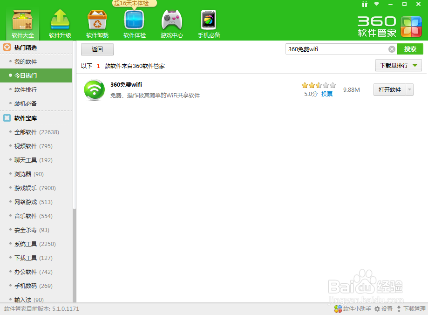This screenshot has width=428, height=315.
Task: Select 办公软件 (742) category
Action: tap(36, 272)
